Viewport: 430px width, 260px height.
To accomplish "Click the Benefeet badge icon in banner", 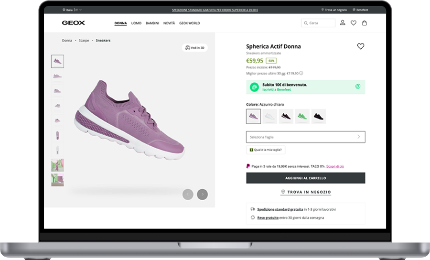I will click(x=358, y=87).
